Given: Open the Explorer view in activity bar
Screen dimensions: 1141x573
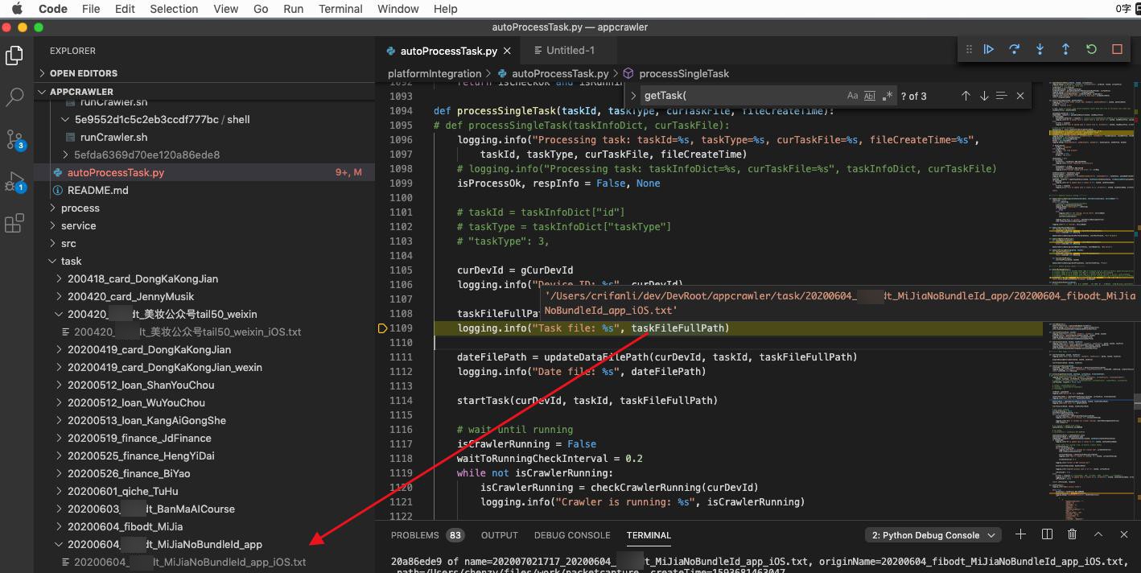Looking at the screenshot, I should pyautogui.click(x=14, y=56).
